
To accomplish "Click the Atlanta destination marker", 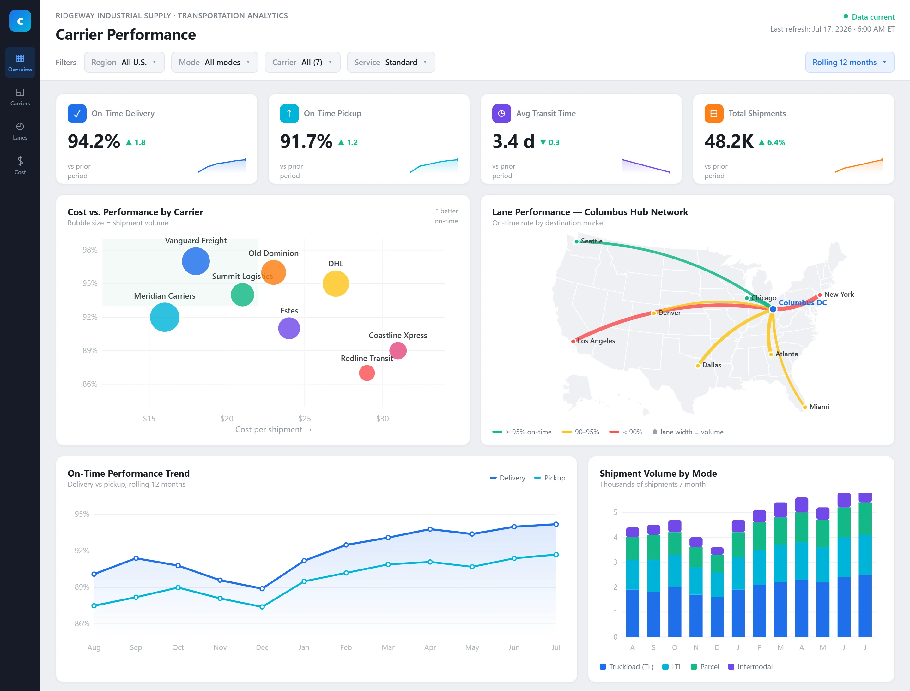I will point(771,354).
